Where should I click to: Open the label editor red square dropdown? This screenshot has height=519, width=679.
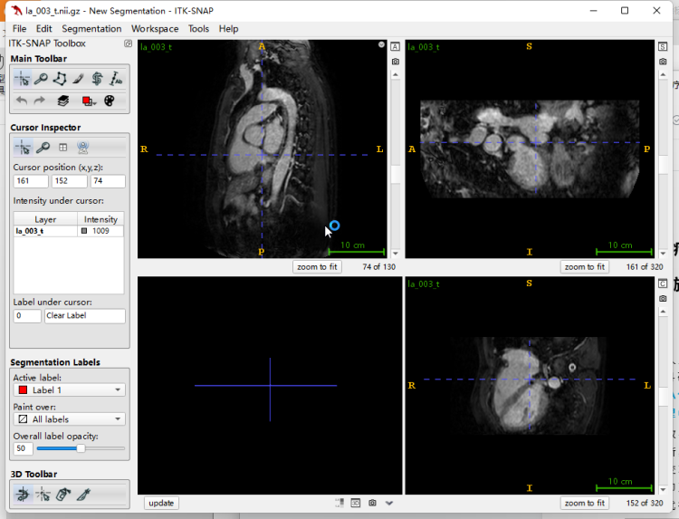pyautogui.click(x=89, y=101)
